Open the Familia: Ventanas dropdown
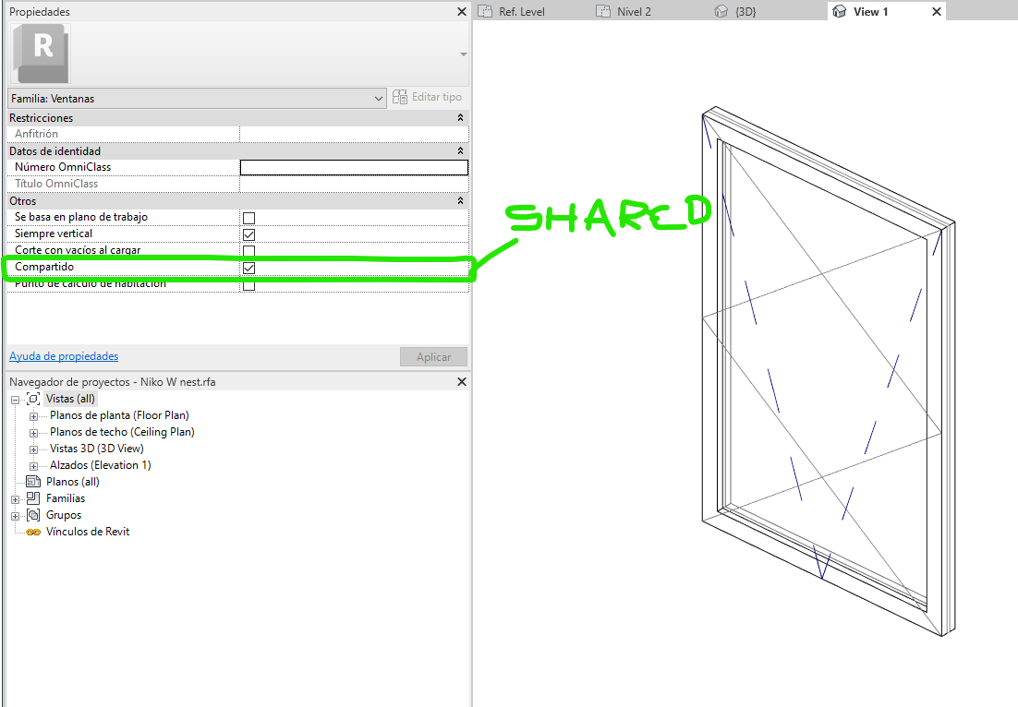 pos(378,98)
